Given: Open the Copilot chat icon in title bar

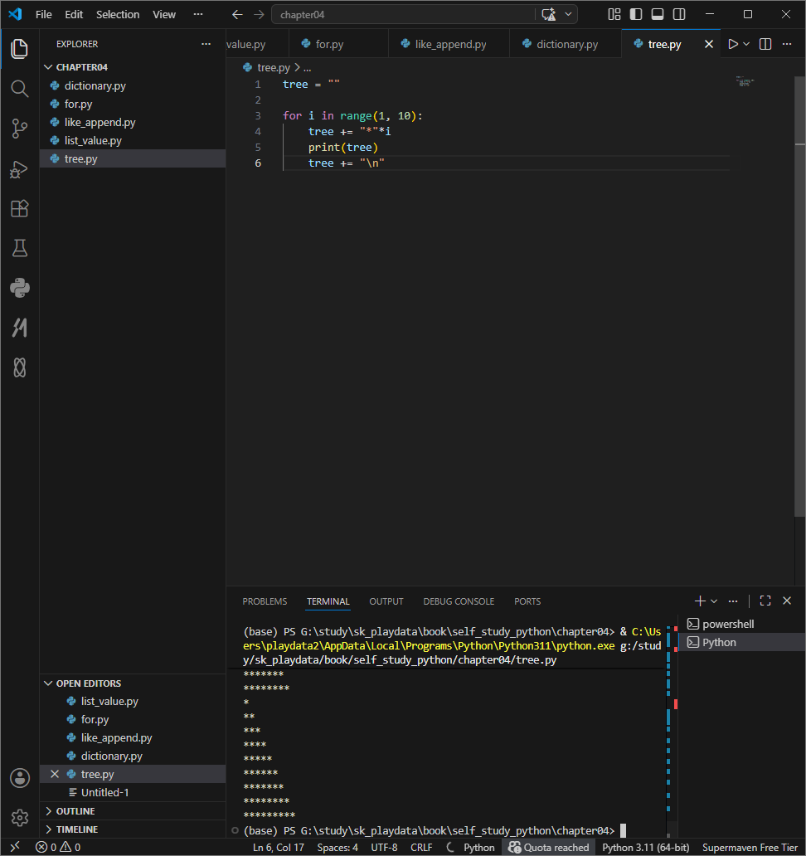Looking at the screenshot, I should [x=548, y=15].
